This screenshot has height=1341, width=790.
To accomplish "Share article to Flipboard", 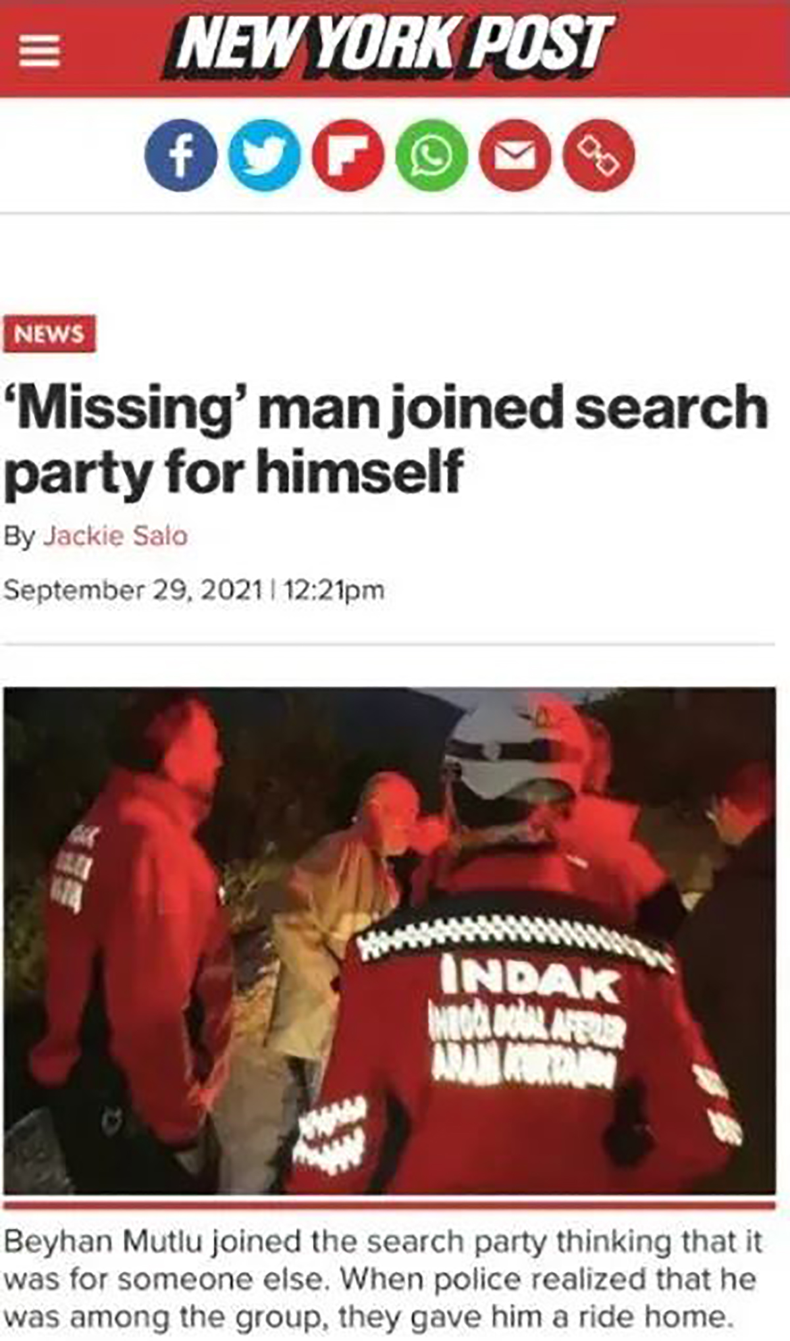I will click(x=348, y=156).
